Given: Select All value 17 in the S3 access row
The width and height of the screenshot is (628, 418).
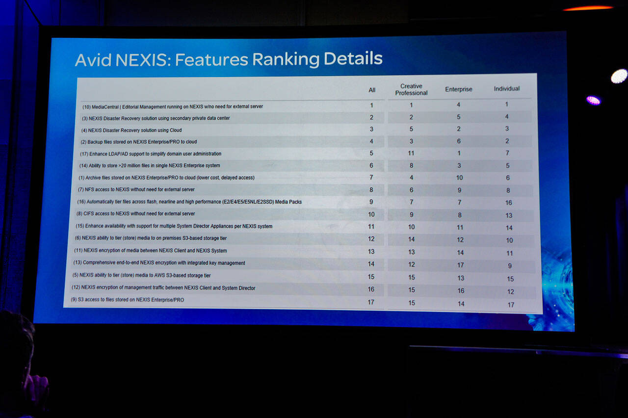Looking at the screenshot, I should (x=371, y=302).
